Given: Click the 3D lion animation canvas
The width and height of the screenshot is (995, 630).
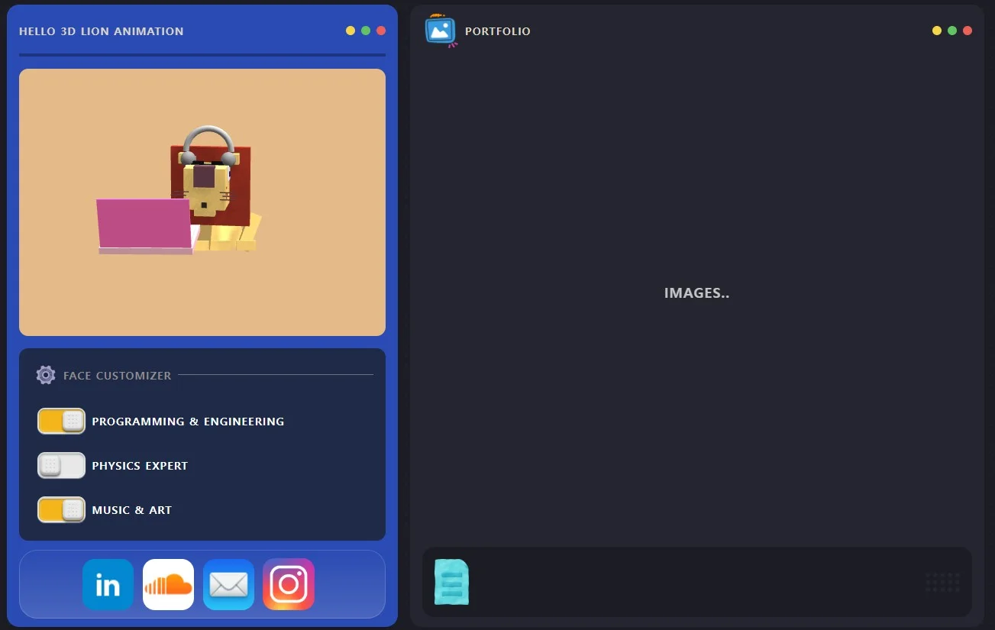Looking at the screenshot, I should tap(202, 202).
